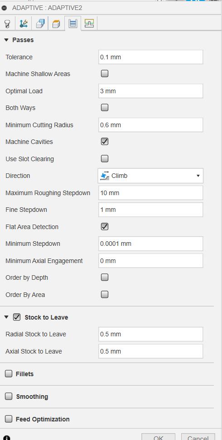Open the Tool tab icon

(8, 24)
